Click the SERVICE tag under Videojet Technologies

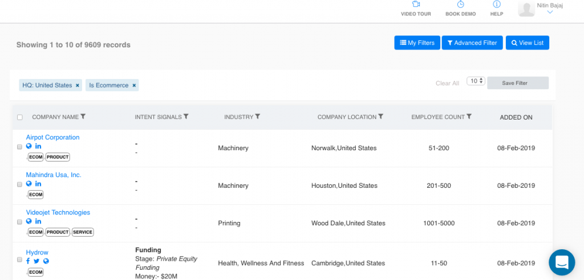point(83,232)
